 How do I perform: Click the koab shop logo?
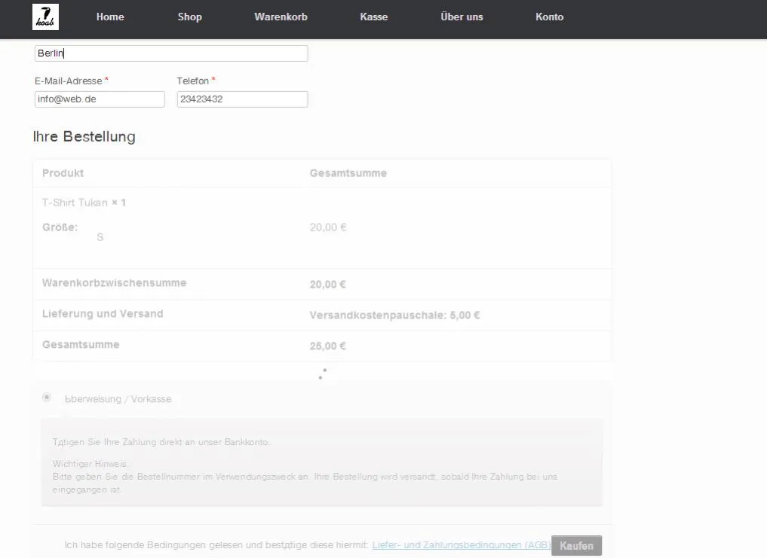coord(45,17)
